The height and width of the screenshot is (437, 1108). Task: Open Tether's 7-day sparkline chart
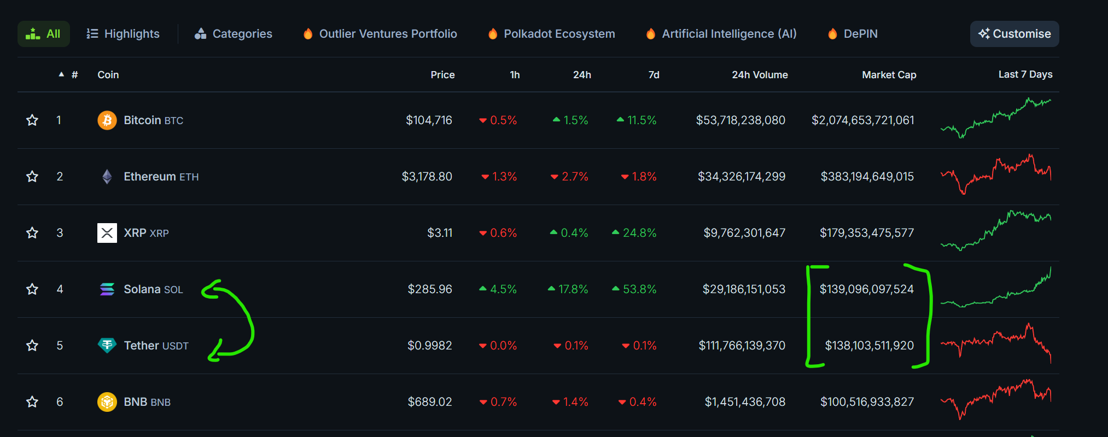[996, 343]
